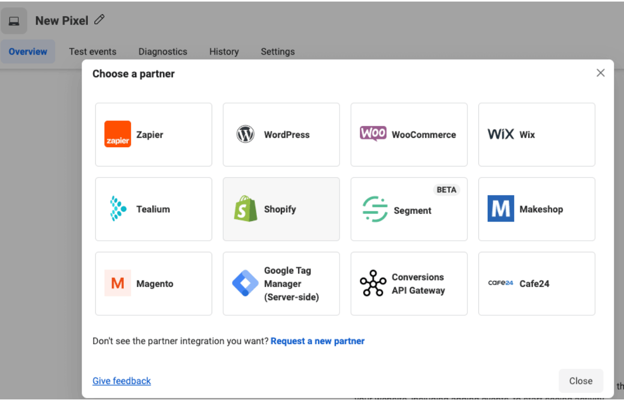Select the Magento label text
Viewport: 624px width, 401px height.
click(155, 284)
